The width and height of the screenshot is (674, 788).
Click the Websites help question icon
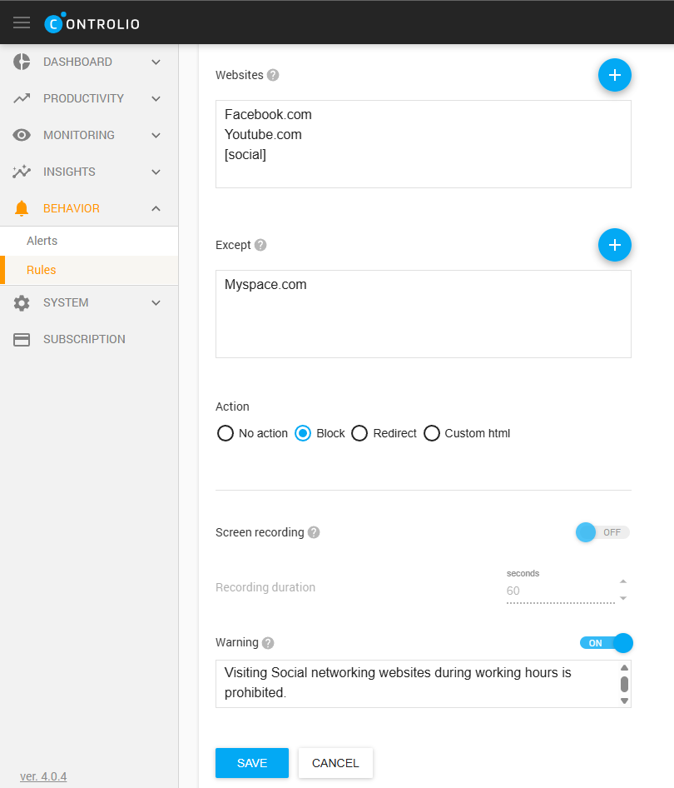pos(273,75)
